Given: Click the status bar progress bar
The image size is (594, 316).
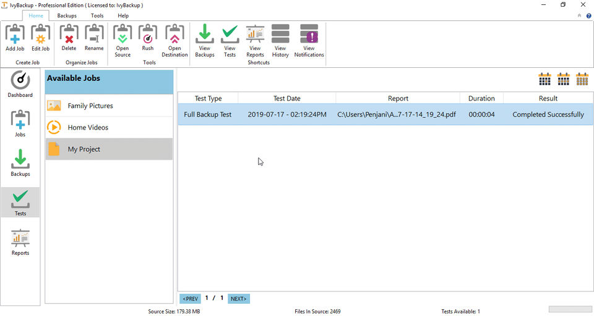Looking at the screenshot, I should 570,310.
